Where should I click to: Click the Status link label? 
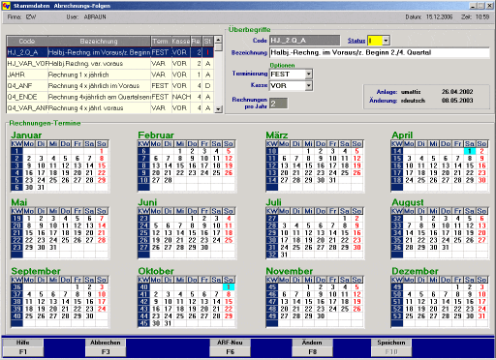(356, 41)
